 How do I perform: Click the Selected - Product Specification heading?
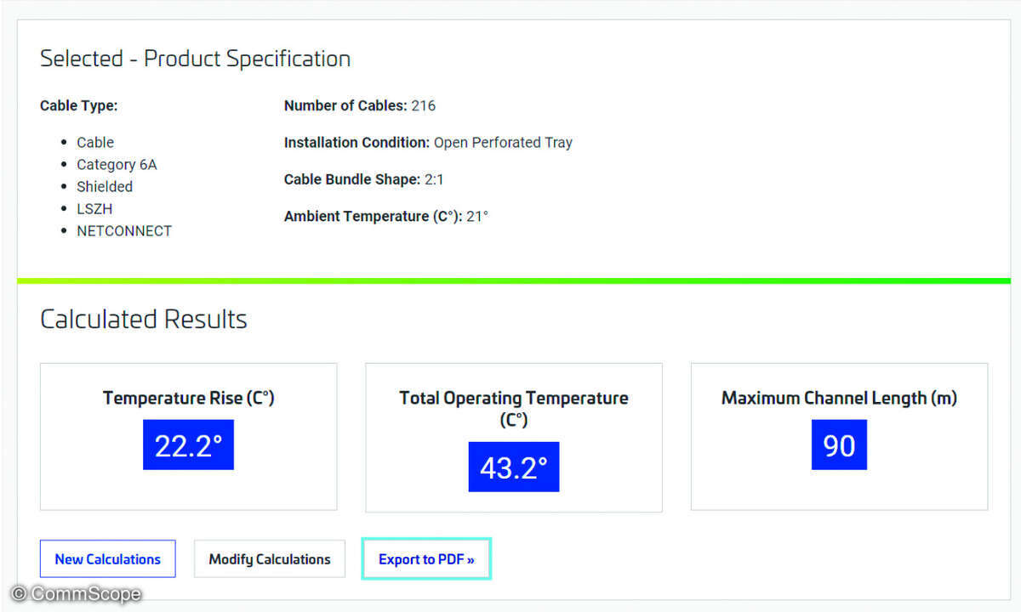pyautogui.click(x=195, y=59)
